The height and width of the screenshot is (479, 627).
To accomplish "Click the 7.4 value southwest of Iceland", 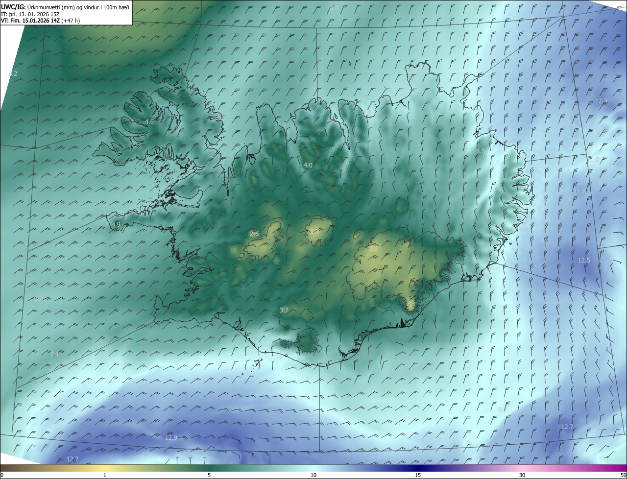I will 54,354.
